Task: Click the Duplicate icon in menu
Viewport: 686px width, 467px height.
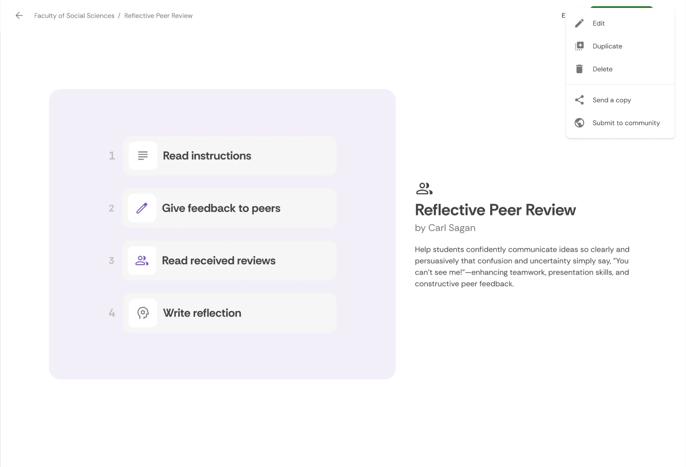Action: 579,46
